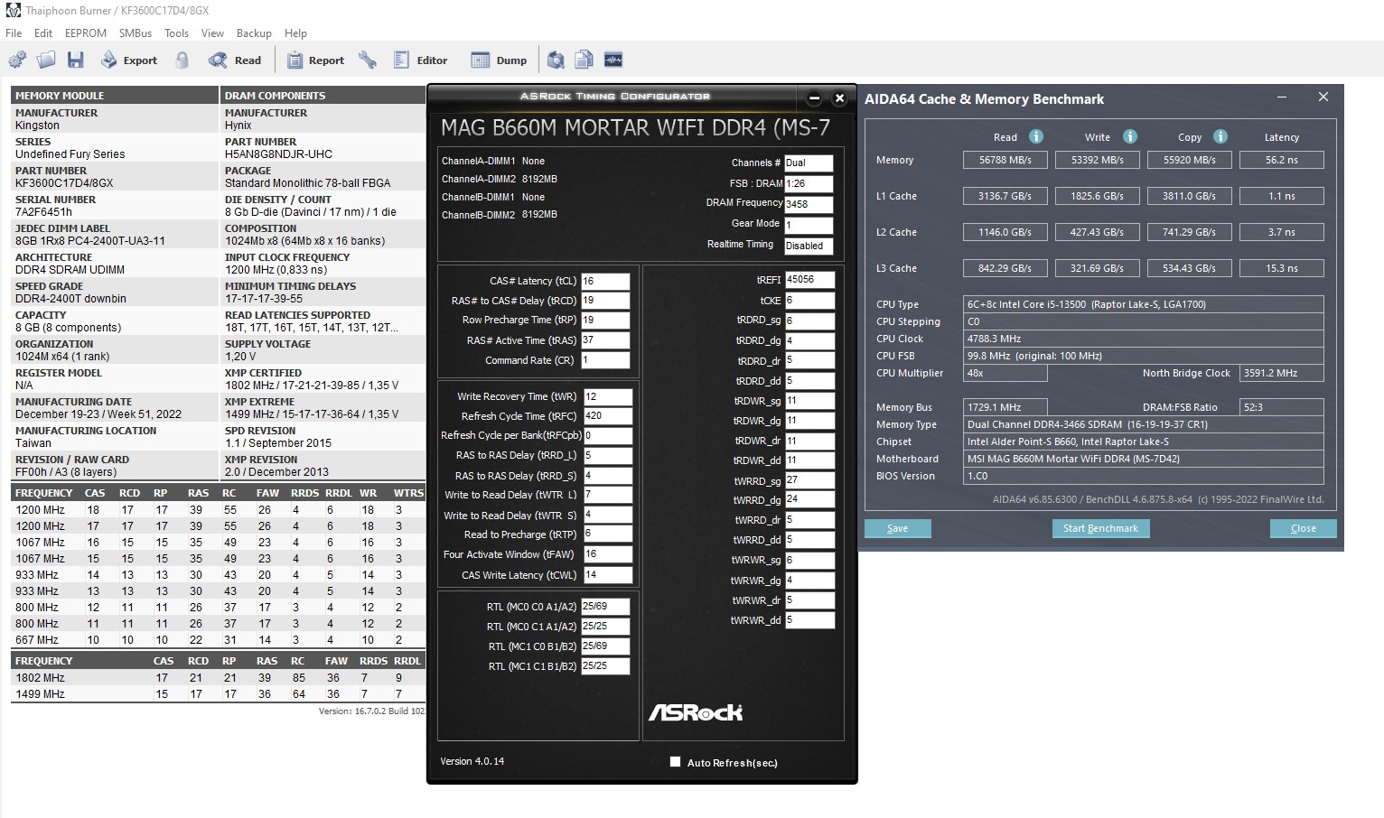Screen dimensions: 1384x818
Task: Minimize the AIDA64 benchmark window
Action: (x=1282, y=98)
